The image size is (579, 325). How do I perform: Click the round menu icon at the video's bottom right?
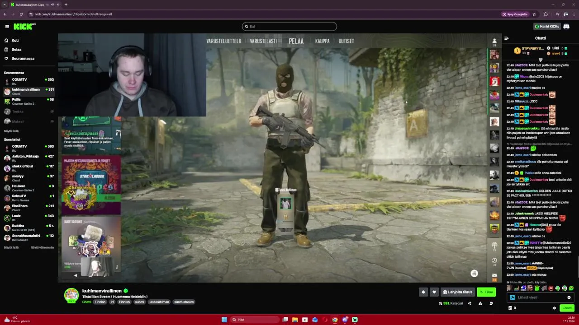point(474,274)
